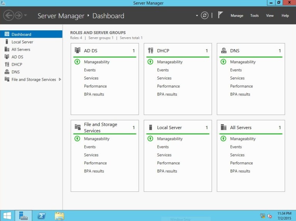Click the Local Server sidebar icon

7,42
